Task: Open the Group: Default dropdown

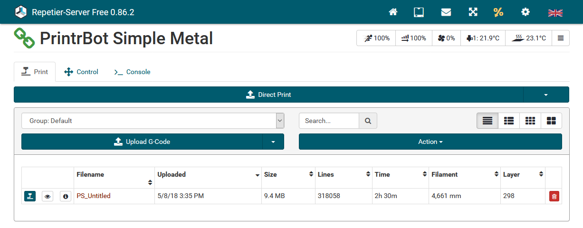Action: click(153, 121)
